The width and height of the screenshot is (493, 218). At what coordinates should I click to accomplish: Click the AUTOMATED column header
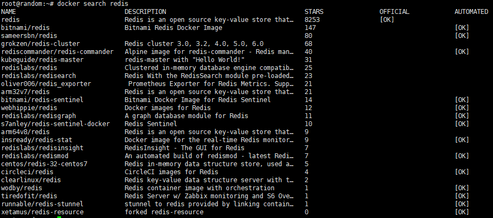(471, 12)
